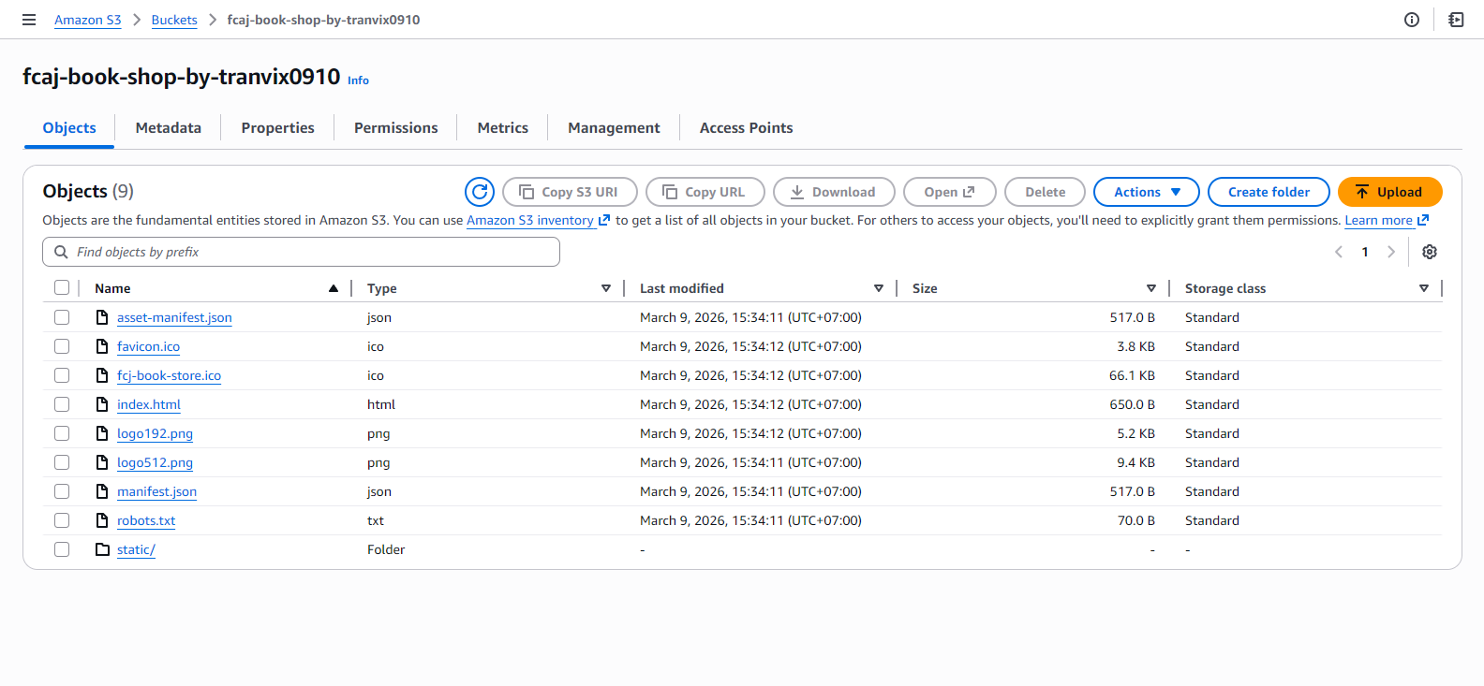Click folder icon next to static/
The image size is (1484, 686).
pyautogui.click(x=102, y=549)
